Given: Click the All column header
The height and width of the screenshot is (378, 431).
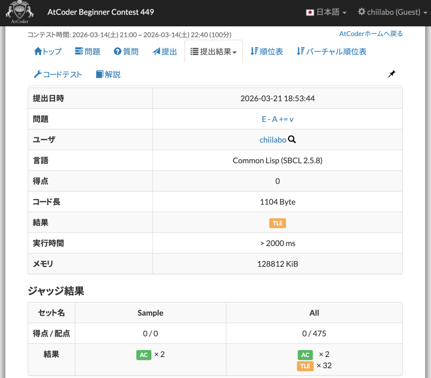Looking at the screenshot, I should pos(314,313).
